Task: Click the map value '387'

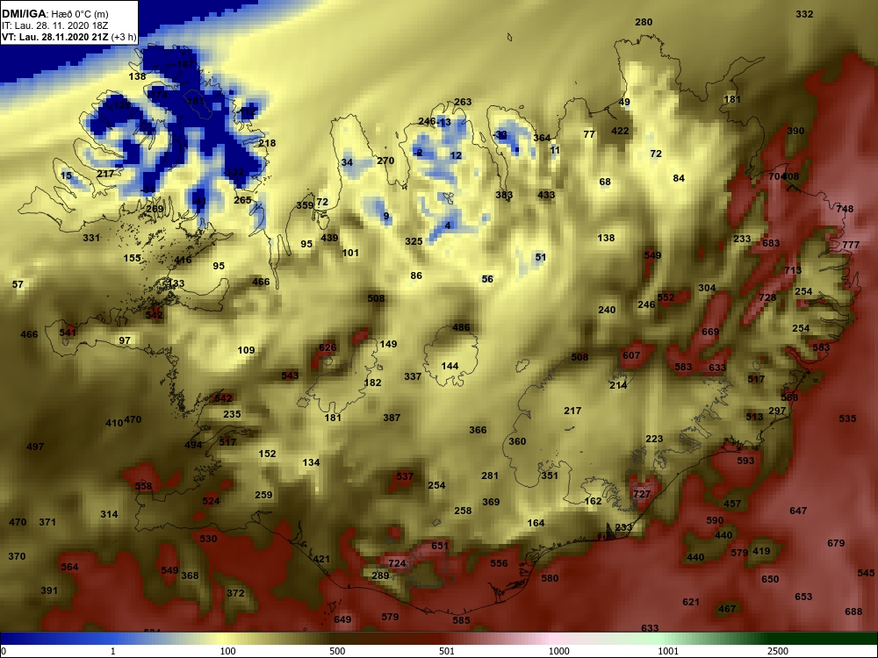Action: tap(392, 418)
